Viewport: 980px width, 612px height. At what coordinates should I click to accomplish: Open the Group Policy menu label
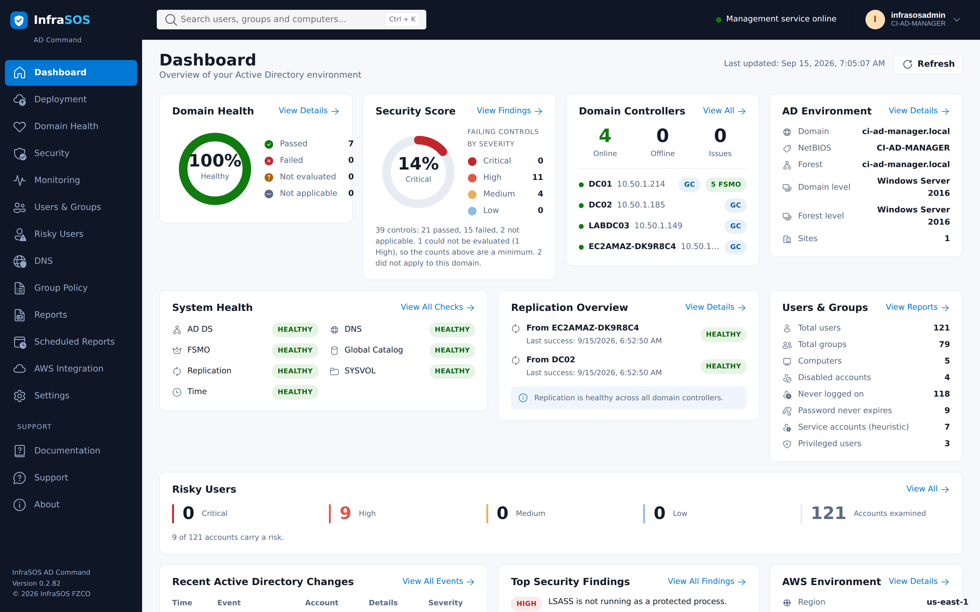61,288
